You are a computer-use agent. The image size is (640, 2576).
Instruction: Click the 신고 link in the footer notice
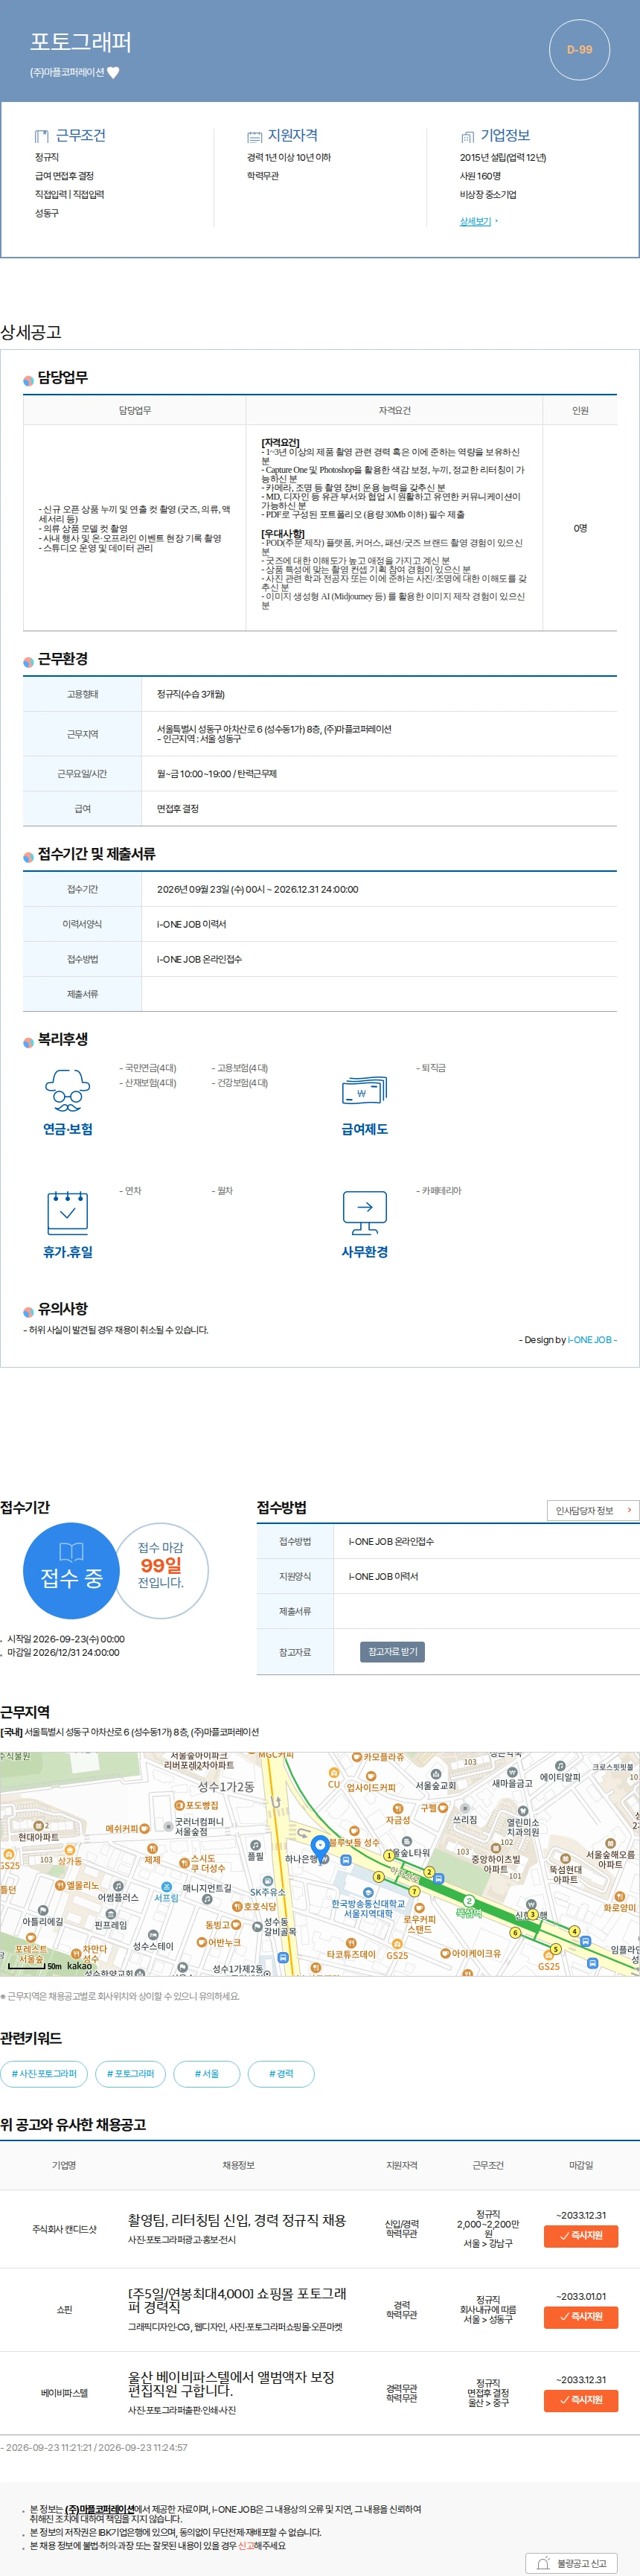(246, 2545)
